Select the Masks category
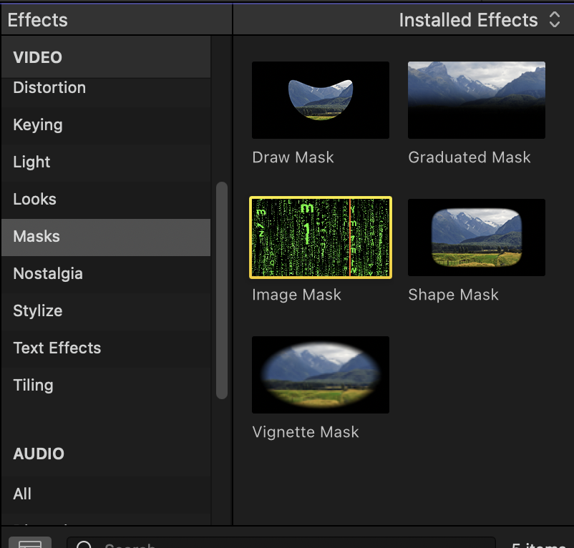This screenshot has width=574, height=548. (36, 236)
